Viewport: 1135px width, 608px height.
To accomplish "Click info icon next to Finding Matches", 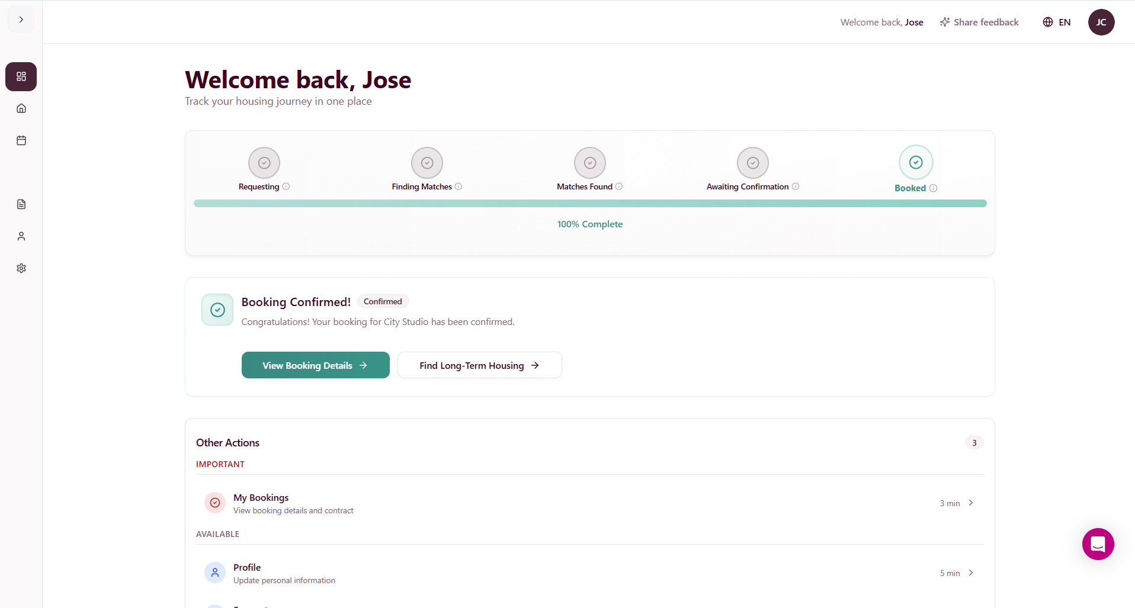I will (459, 186).
